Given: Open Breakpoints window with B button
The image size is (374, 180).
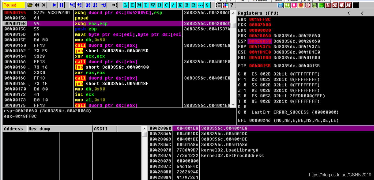Looking at the screenshot, I should (x=187, y=5).
